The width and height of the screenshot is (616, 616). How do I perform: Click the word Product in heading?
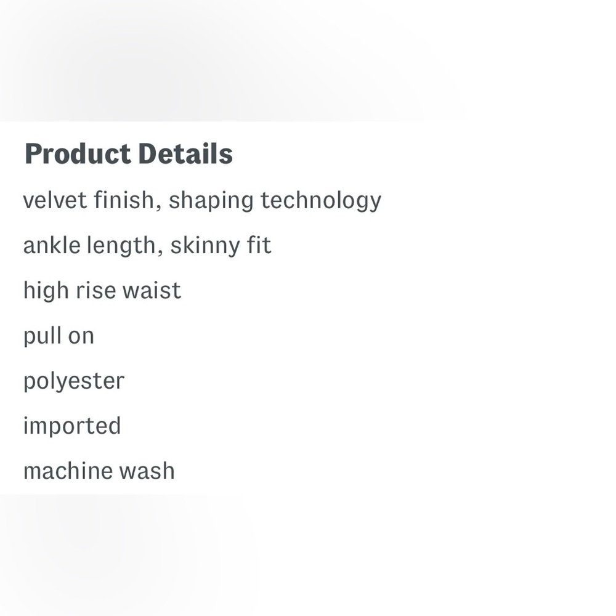78,153
